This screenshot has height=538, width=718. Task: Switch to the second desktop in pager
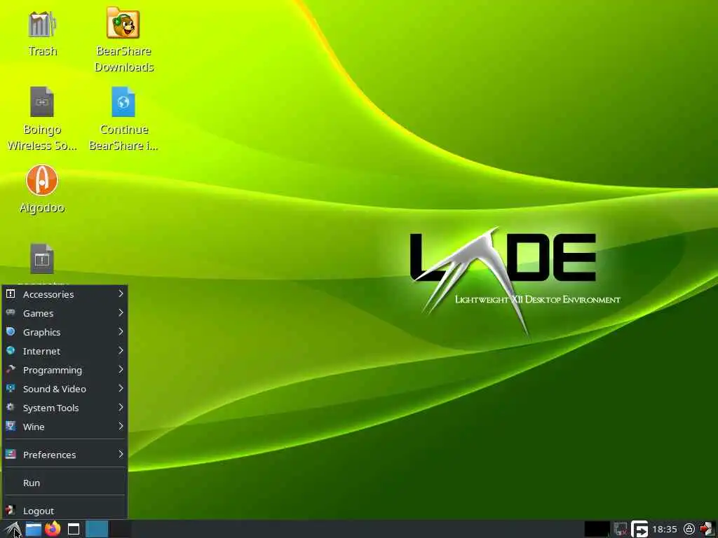[x=121, y=530]
